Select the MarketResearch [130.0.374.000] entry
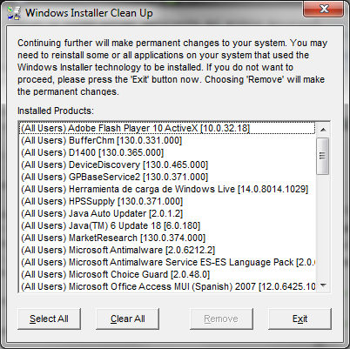 [167, 238]
